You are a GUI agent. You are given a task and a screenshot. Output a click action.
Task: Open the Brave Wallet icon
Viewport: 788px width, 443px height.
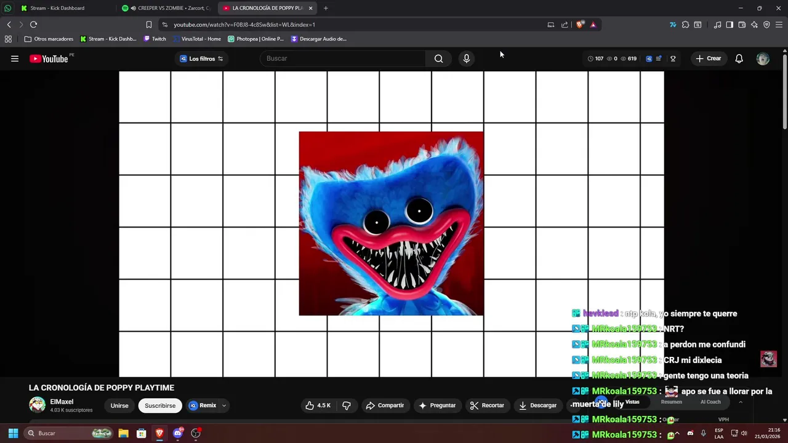[742, 25]
